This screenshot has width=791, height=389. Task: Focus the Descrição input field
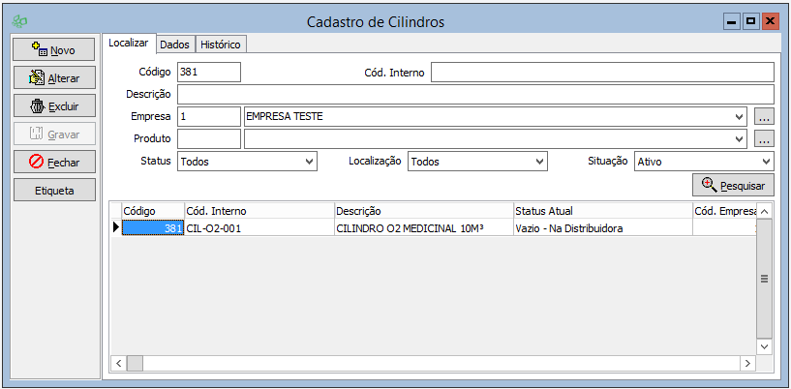[x=474, y=94]
